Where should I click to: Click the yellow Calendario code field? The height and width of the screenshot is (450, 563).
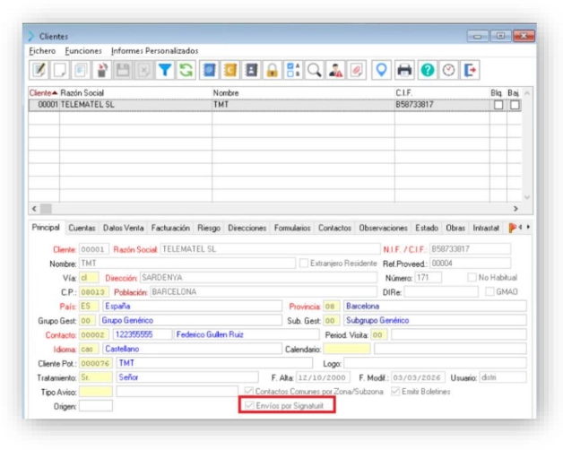346,349
